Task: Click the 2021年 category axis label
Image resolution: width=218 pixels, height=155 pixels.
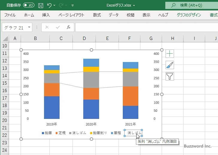Action: [131, 124]
